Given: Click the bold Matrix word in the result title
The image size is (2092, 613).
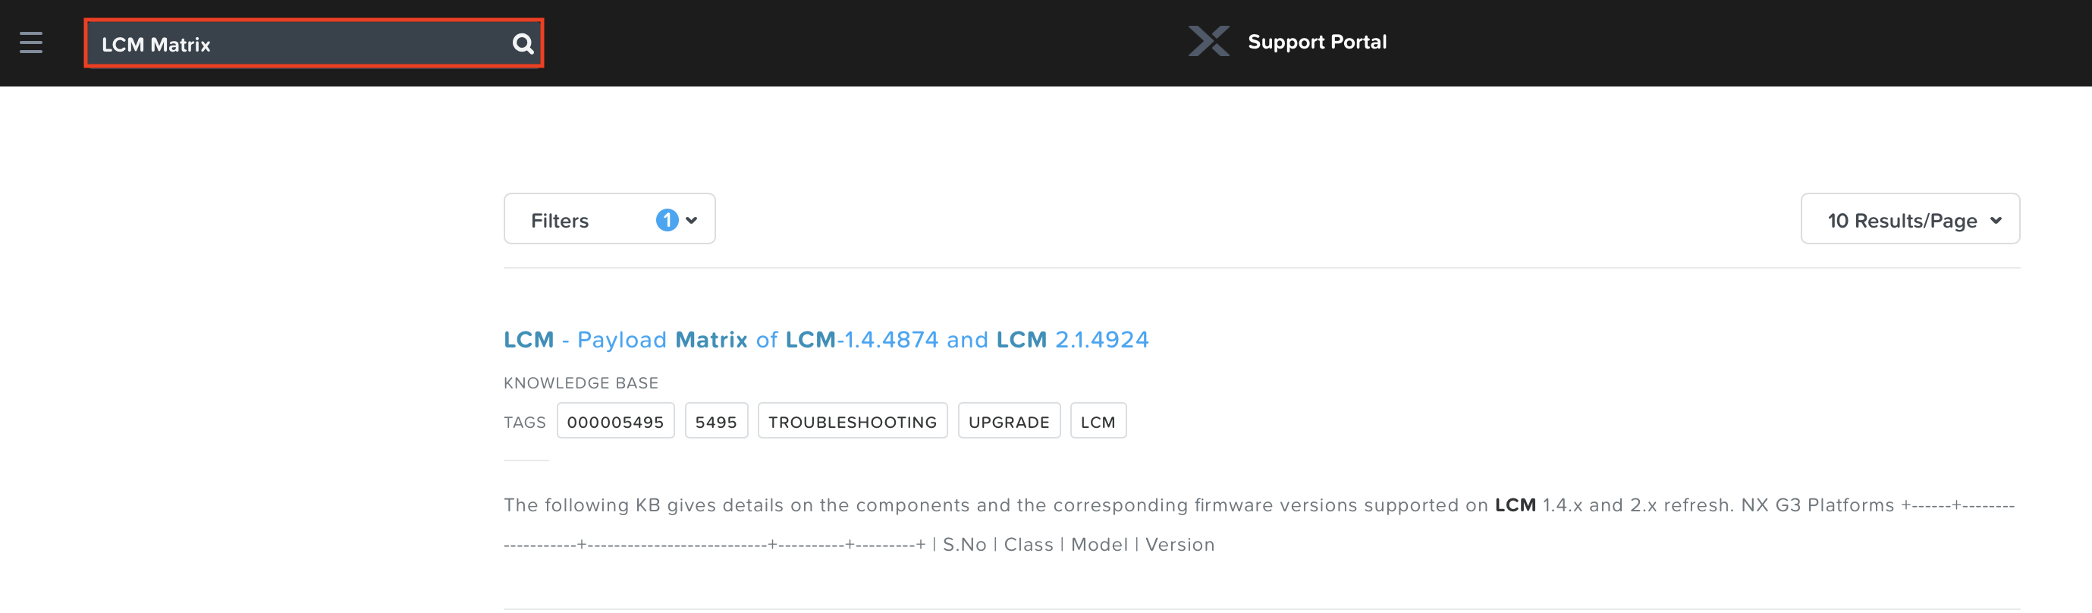Looking at the screenshot, I should pos(711,339).
